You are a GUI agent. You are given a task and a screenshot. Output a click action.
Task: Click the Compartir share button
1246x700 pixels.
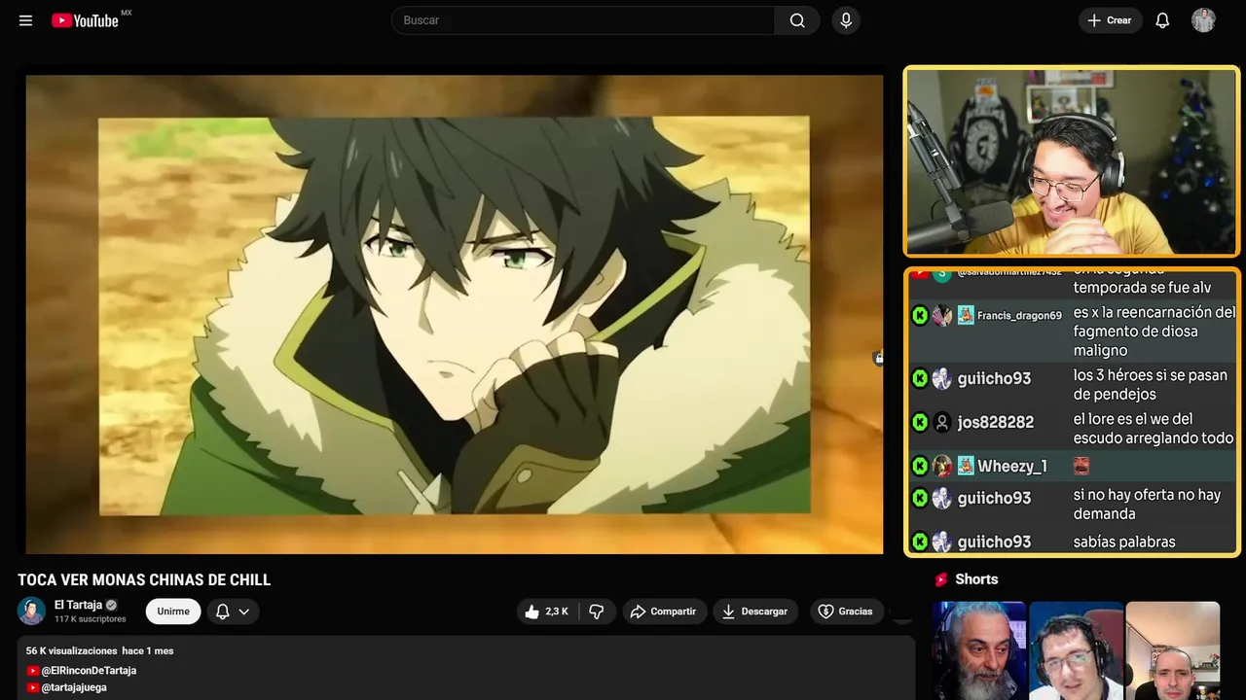coord(665,612)
